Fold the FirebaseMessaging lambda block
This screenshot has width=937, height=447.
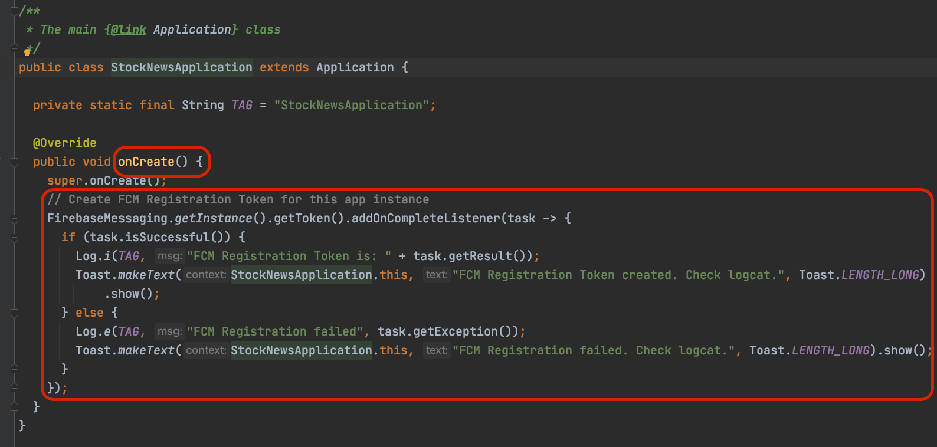(15, 218)
